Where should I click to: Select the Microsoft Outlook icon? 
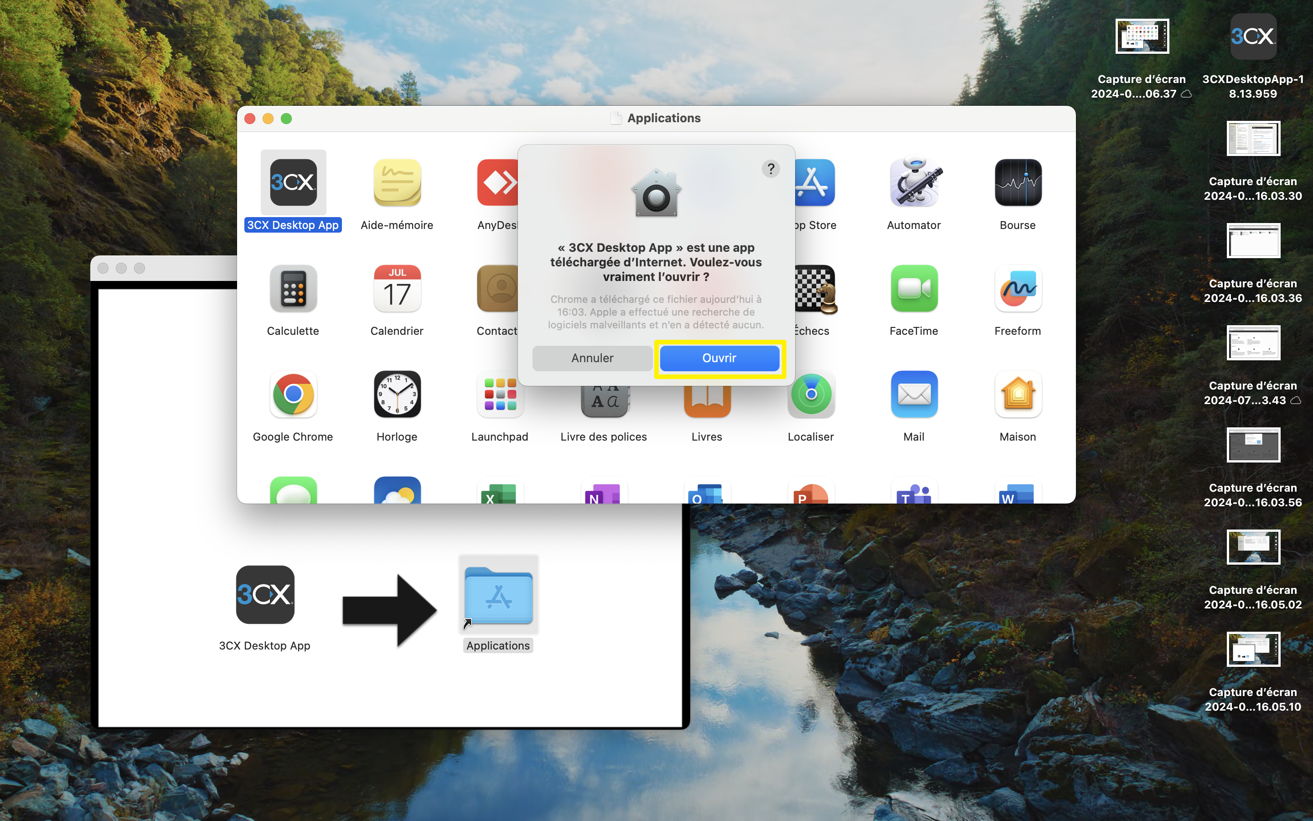(707, 490)
